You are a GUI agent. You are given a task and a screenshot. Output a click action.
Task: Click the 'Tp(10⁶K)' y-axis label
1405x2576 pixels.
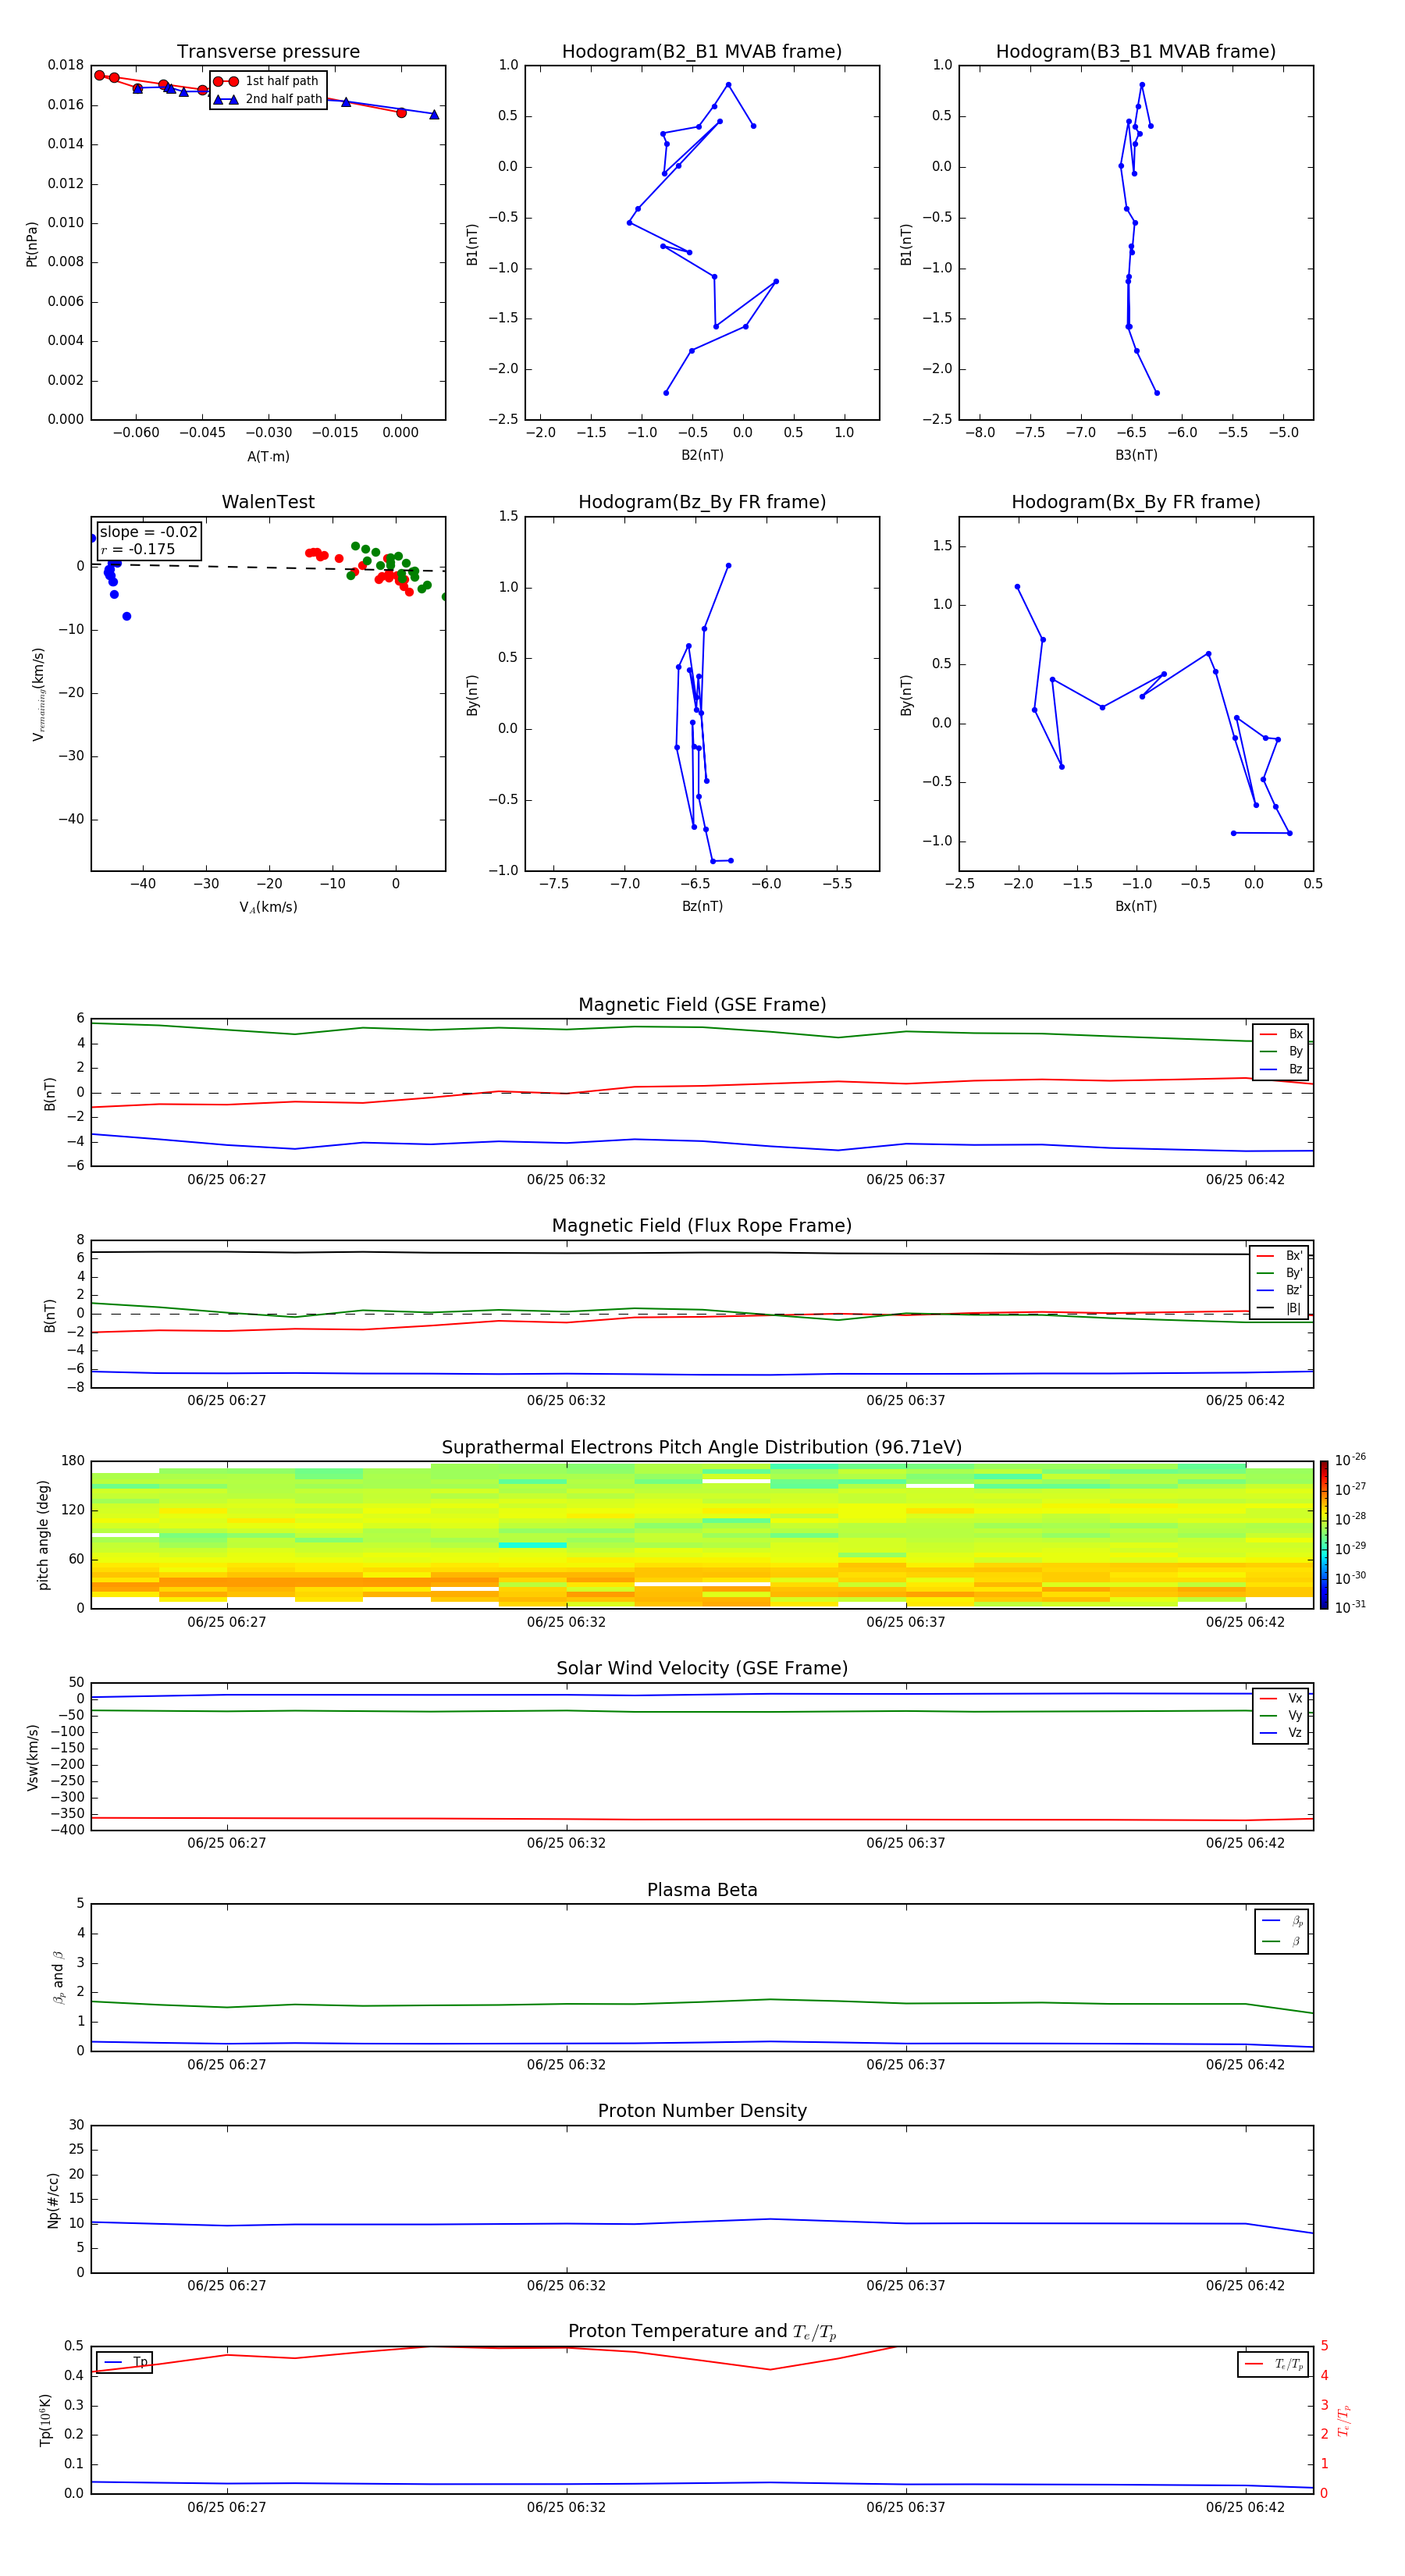[x=45, y=2420]
